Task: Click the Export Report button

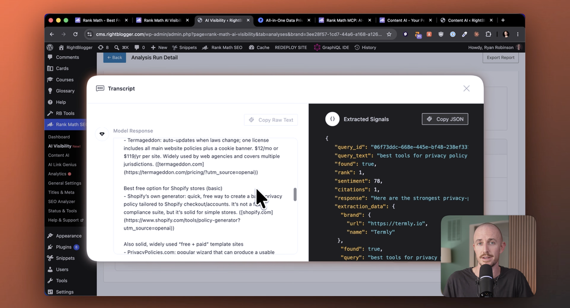Action: pyautogui.click(x=500, y=57)
